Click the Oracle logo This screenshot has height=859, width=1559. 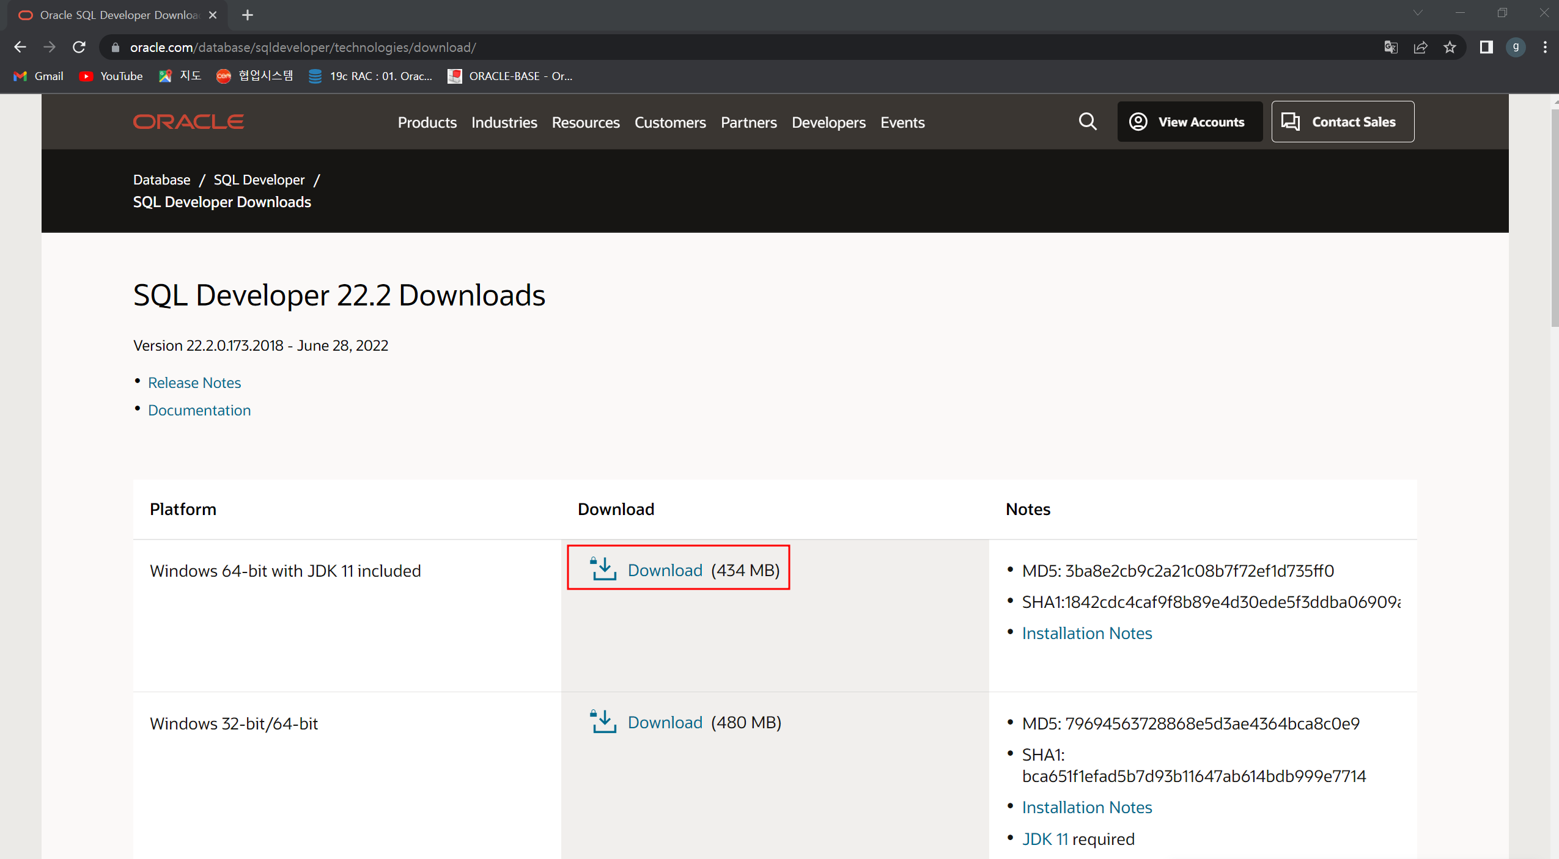tap(188, 122)
